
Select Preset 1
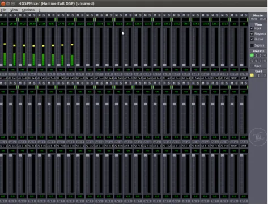[252, 56]
